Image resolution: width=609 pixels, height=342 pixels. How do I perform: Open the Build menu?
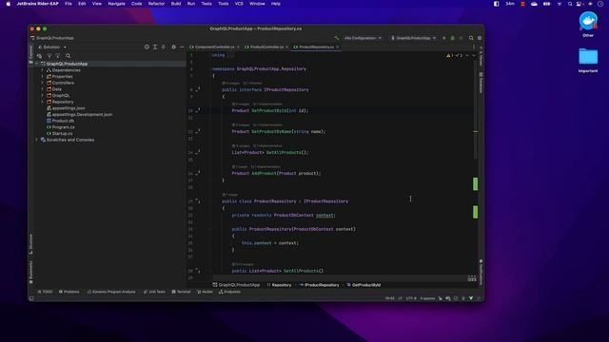click(176, 4)
